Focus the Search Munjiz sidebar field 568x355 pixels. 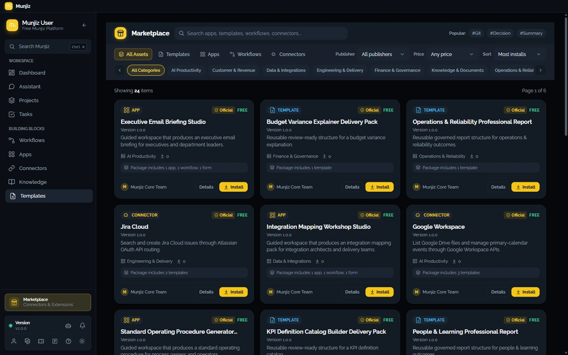click(48, 47)
